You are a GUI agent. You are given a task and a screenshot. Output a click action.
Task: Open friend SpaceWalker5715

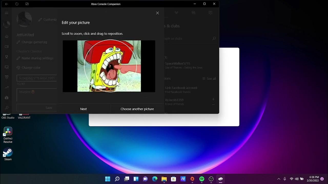190,65
